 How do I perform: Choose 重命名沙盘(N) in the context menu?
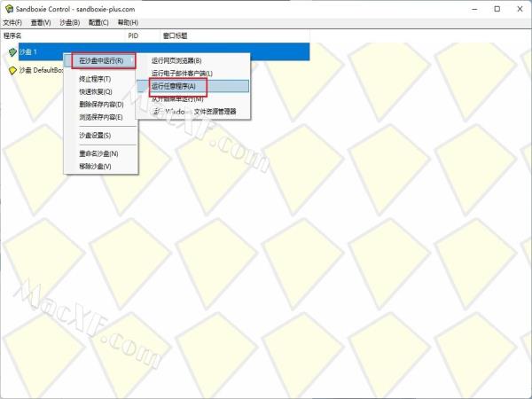98,154
